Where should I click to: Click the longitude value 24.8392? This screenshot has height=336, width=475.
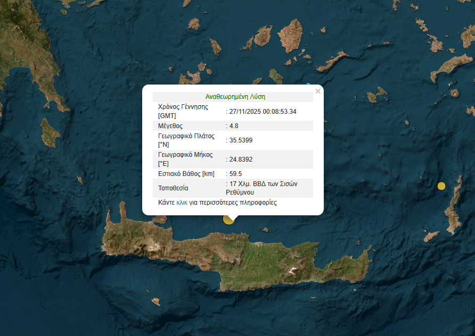pyautogui.click(x=241, y=159)
